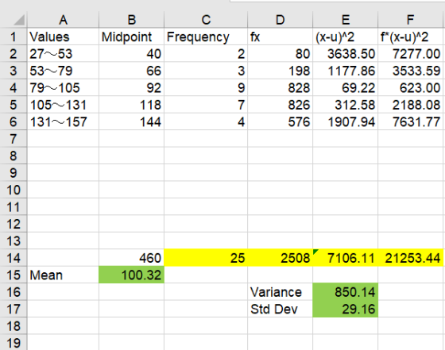Viewport: 445px width, 350px height.
Task: Select row 7 header
Action: pos(14,139)
